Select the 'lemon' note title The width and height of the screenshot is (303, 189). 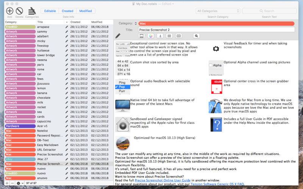(41, 88)
